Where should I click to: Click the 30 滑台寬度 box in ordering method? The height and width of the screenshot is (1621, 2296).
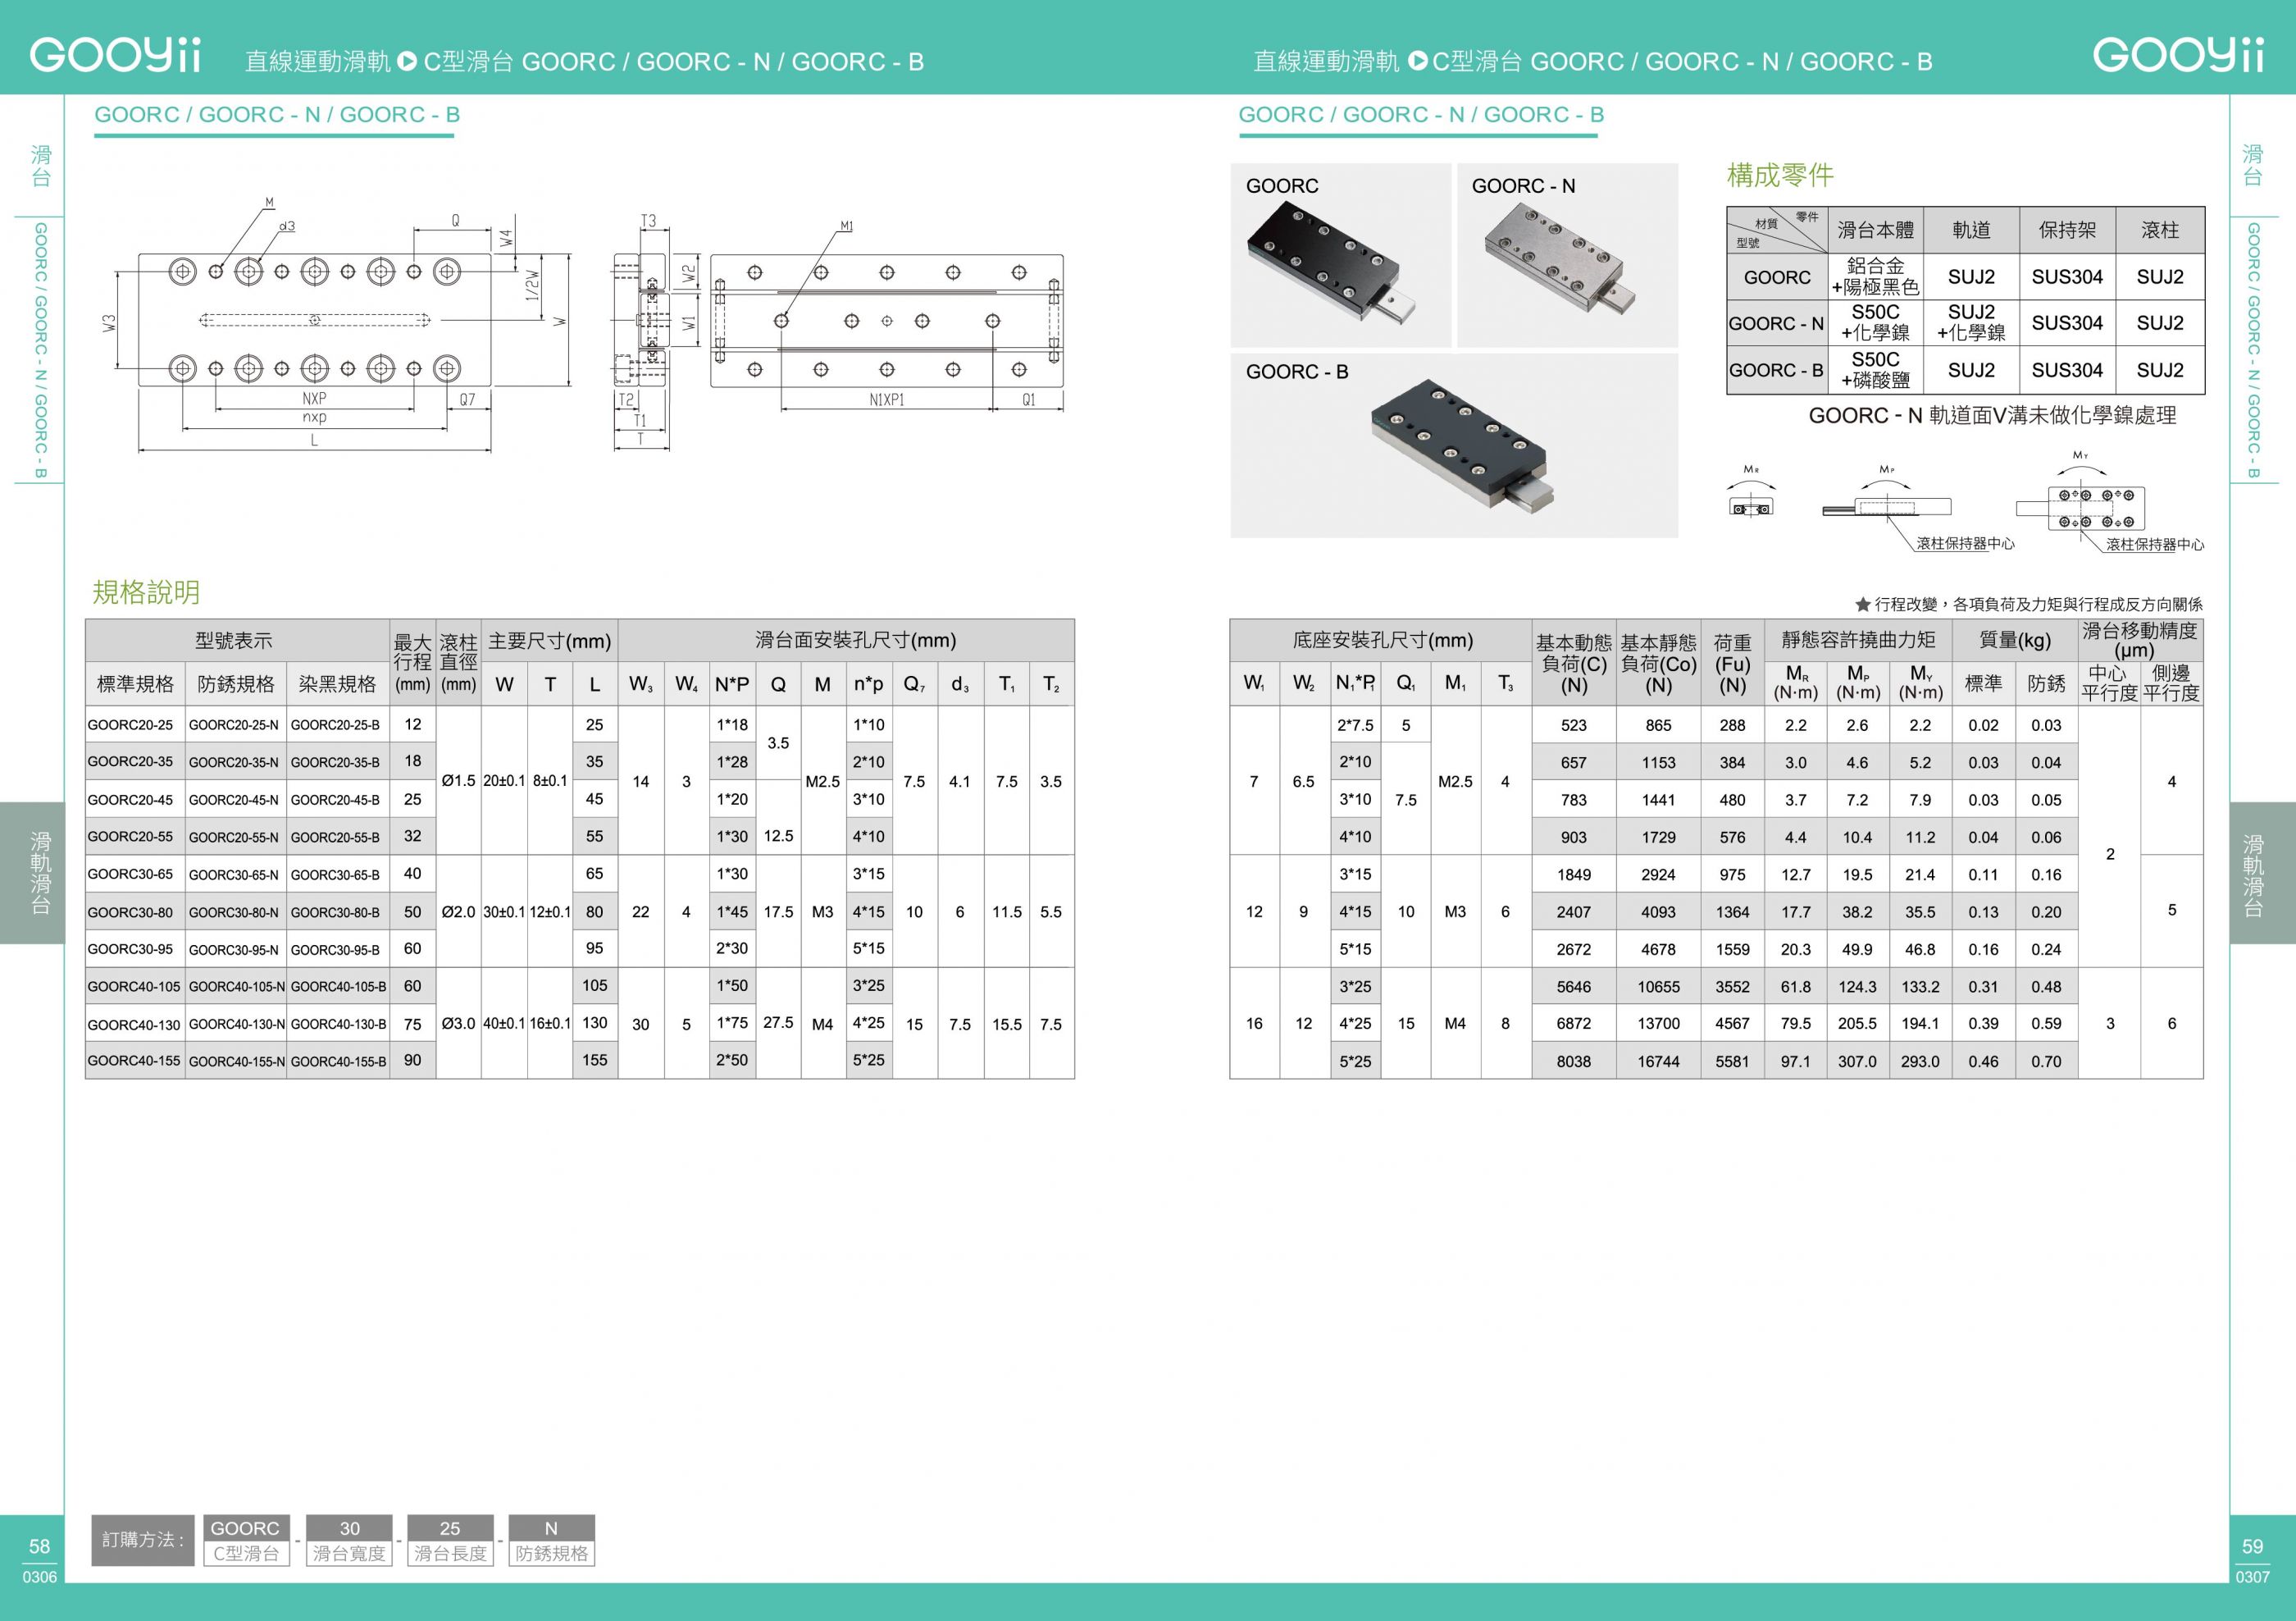click(349, 1540)
